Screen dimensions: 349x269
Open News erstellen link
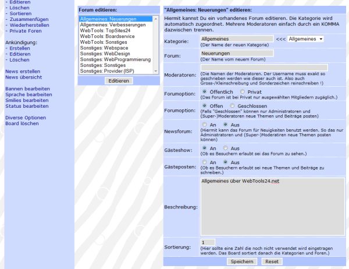[23, 72]
